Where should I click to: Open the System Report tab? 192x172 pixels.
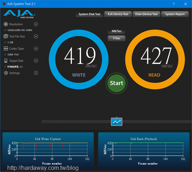[x=175, y=14]
